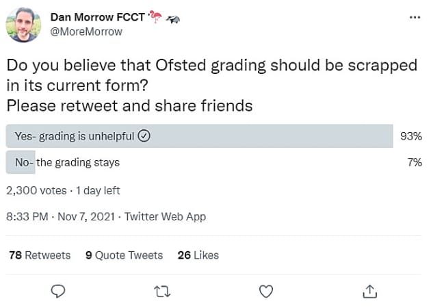The height and width of the screenshot is (308, 431).
Task: Click the selected-vote checkmark icon
Action: click(x=144, y=136)
